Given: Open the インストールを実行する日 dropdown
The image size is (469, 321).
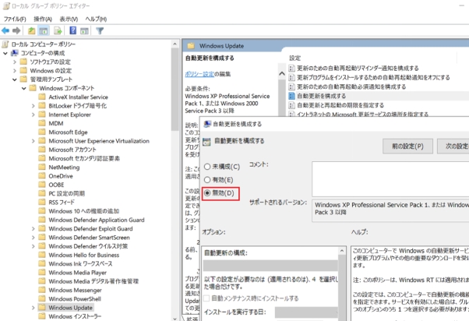Looking at the screenshot, I should (x=306, y=312).
